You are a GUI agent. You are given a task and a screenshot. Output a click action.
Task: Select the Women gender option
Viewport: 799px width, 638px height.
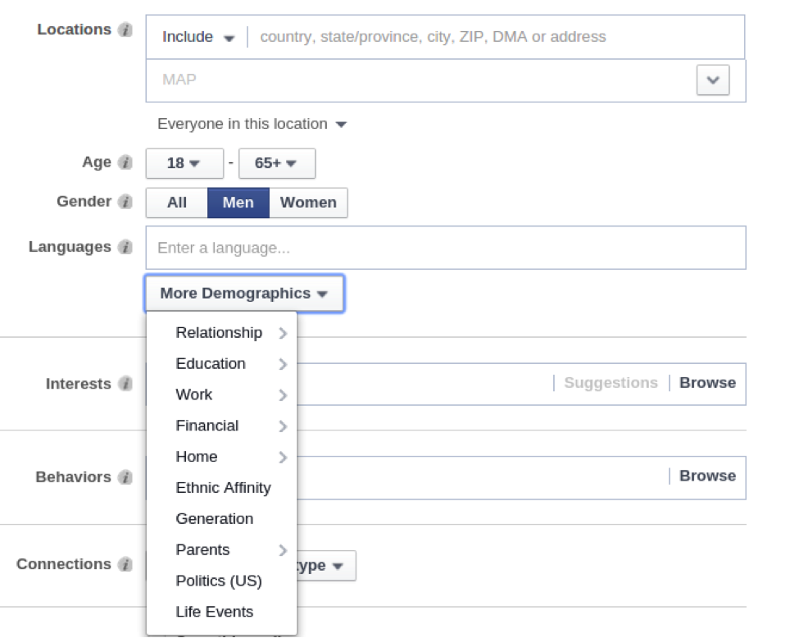[x=308, y=203]
